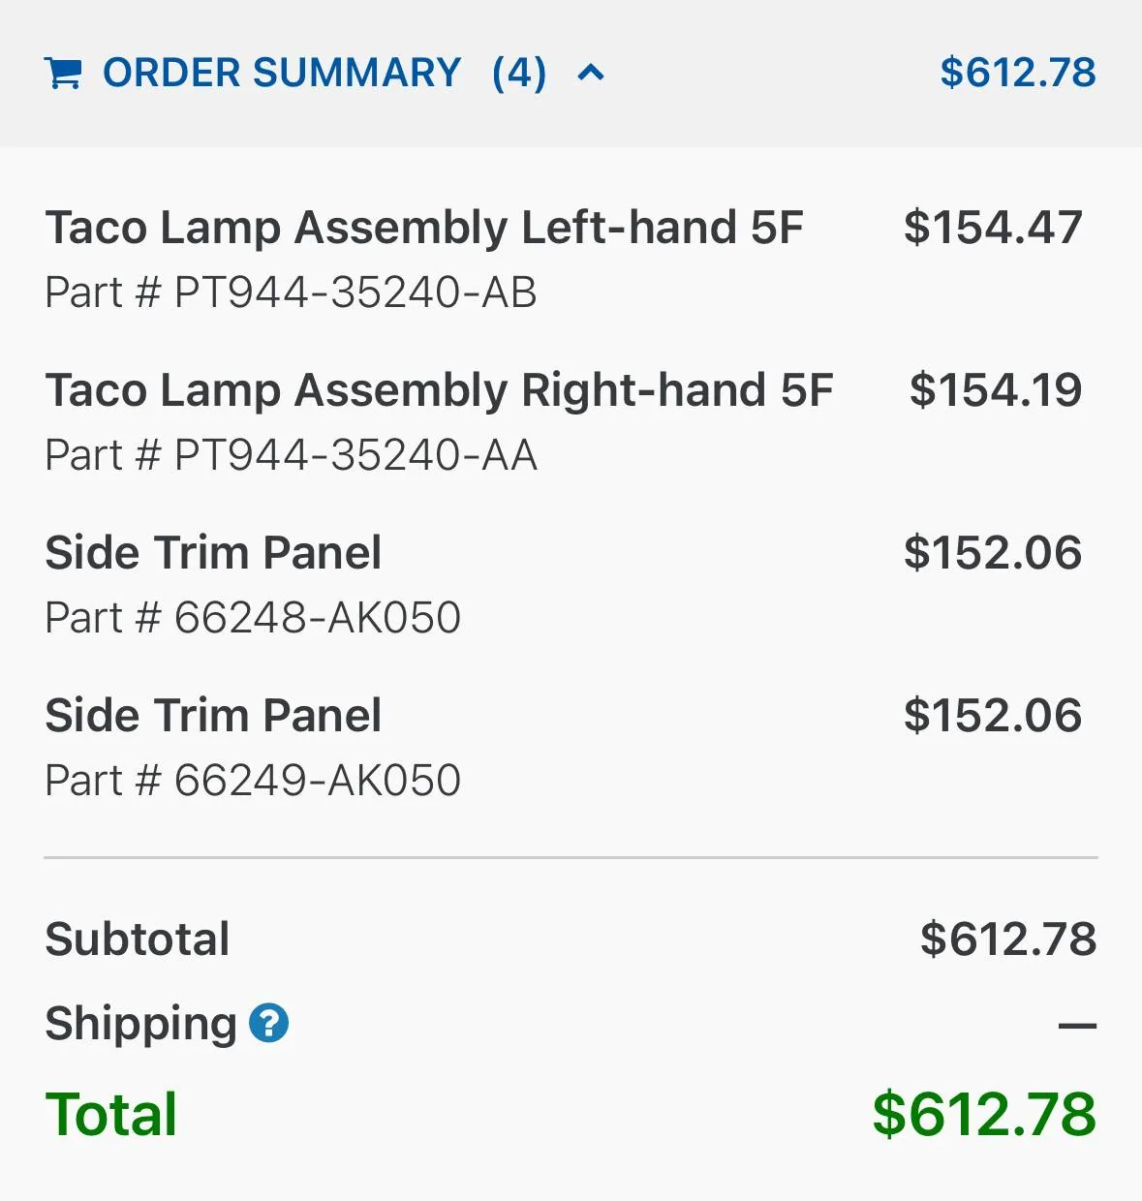Click the ORDER SUMMARY header text

point(282,73)
